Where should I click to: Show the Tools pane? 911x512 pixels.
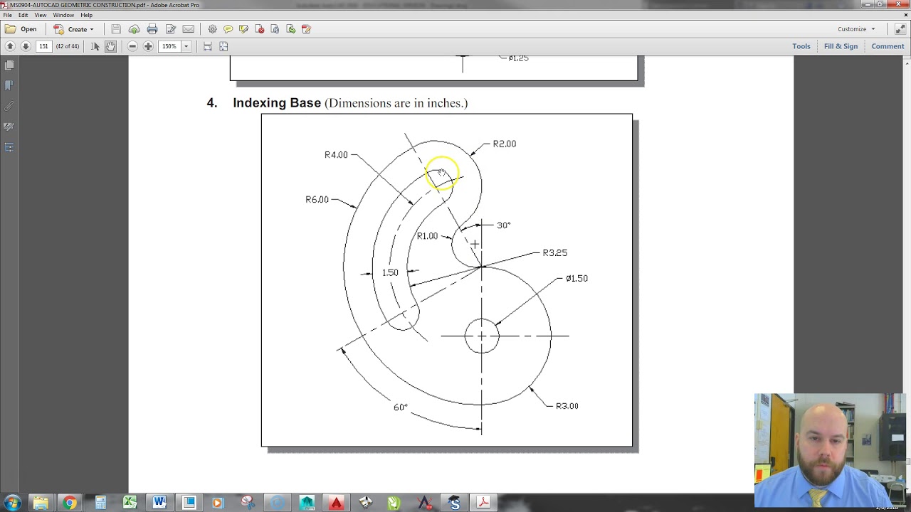coord(801,46)
